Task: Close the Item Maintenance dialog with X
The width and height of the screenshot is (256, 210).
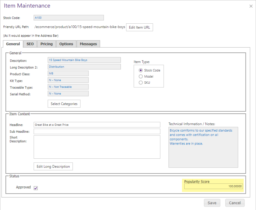Action: (x=251, y=6)
